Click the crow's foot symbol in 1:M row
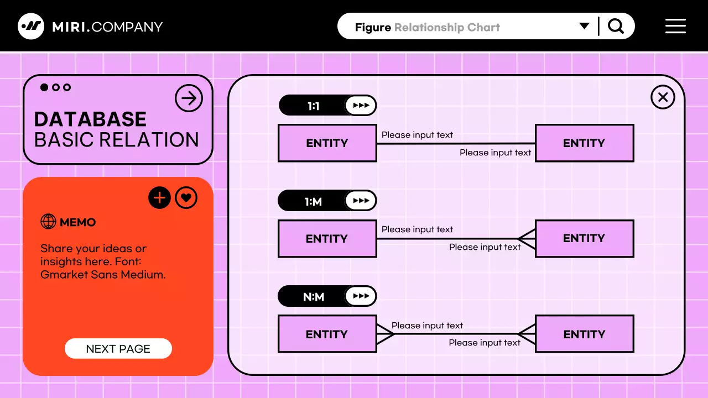Screen dimensions: 708x398 point(527,239)
